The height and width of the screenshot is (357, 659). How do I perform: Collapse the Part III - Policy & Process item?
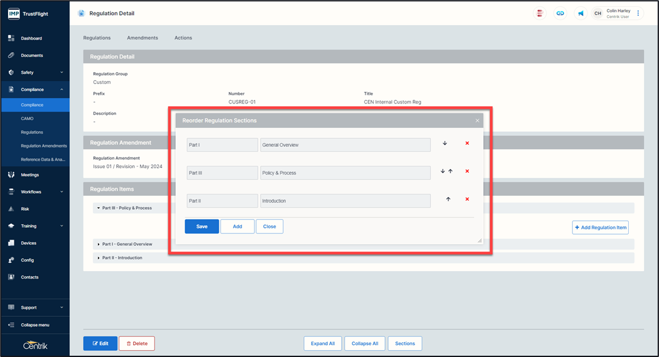pyautogui.click(x=126, y=208)
